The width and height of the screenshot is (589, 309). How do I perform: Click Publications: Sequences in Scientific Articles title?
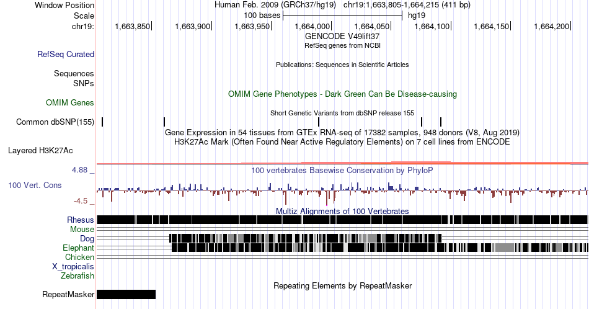click(x=342, y=65)
